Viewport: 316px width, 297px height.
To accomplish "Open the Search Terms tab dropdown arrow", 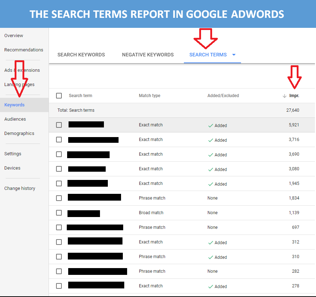I will tap(234, 55).
